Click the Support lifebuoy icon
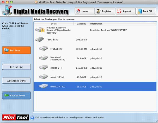The width and height of the screenshot is (158, 123). pos(119,11)
